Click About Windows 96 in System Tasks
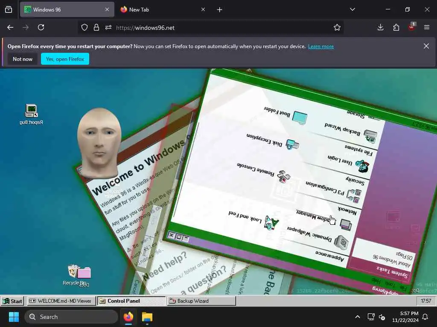 click(x=392, y=261)
